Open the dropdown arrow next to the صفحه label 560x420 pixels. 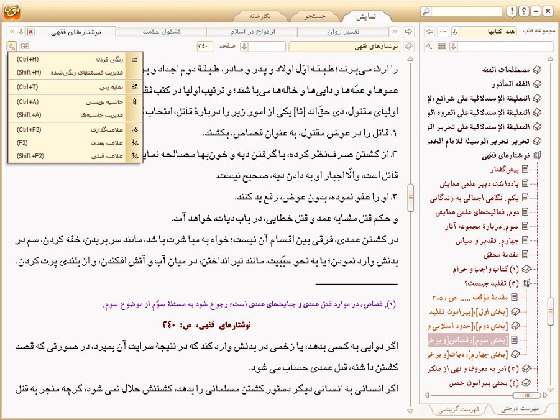[244, 47]
